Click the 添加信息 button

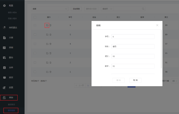[x=76, y=9]
